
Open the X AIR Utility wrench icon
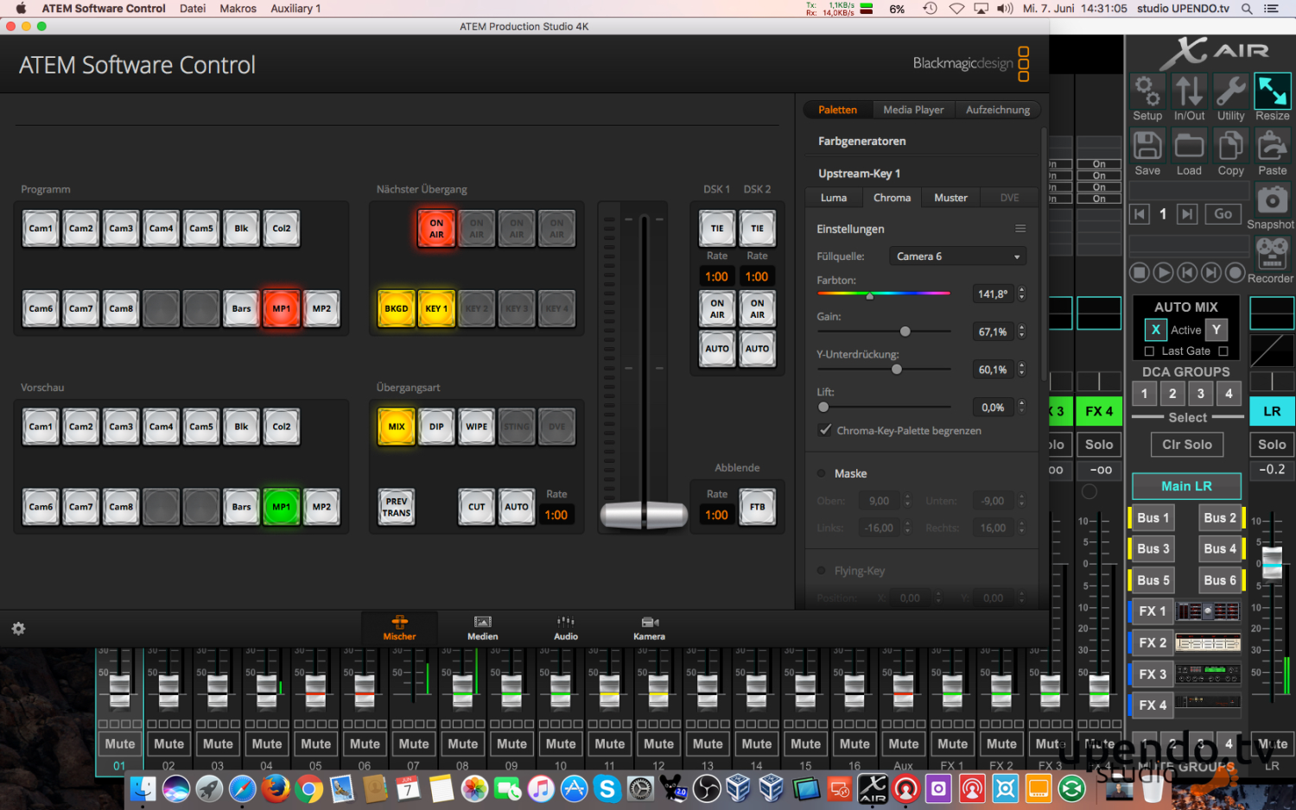pos(1230,92)
